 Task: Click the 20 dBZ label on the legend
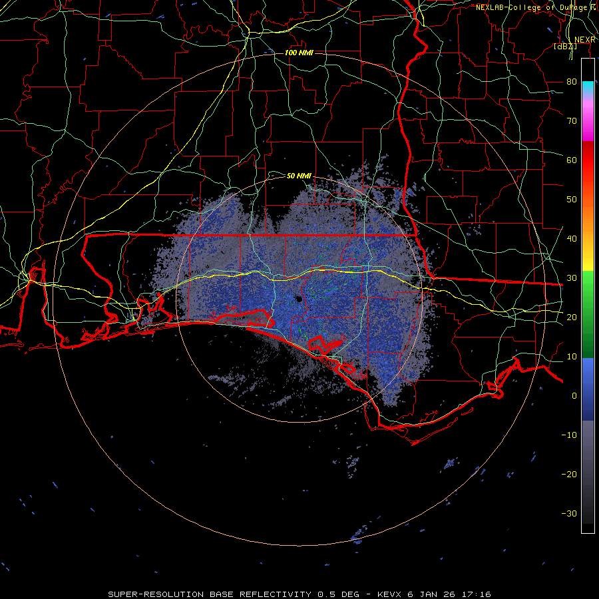(x=572, y=317)
